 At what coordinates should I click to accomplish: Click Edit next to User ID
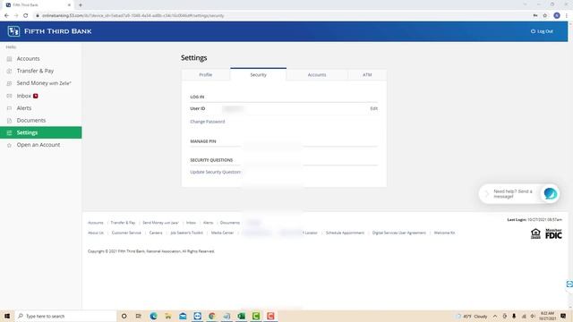coord(374,108)
